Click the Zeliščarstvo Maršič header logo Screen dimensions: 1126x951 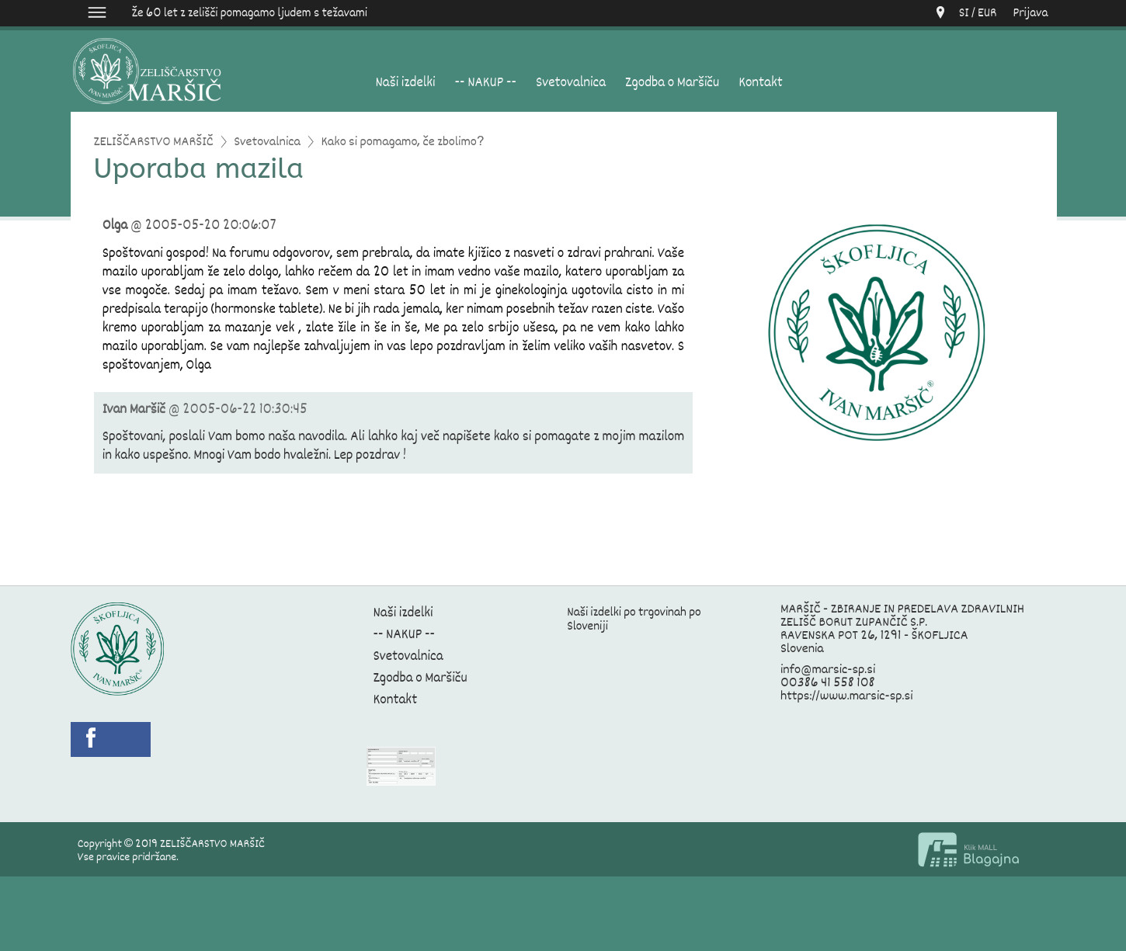pos(148,71)
